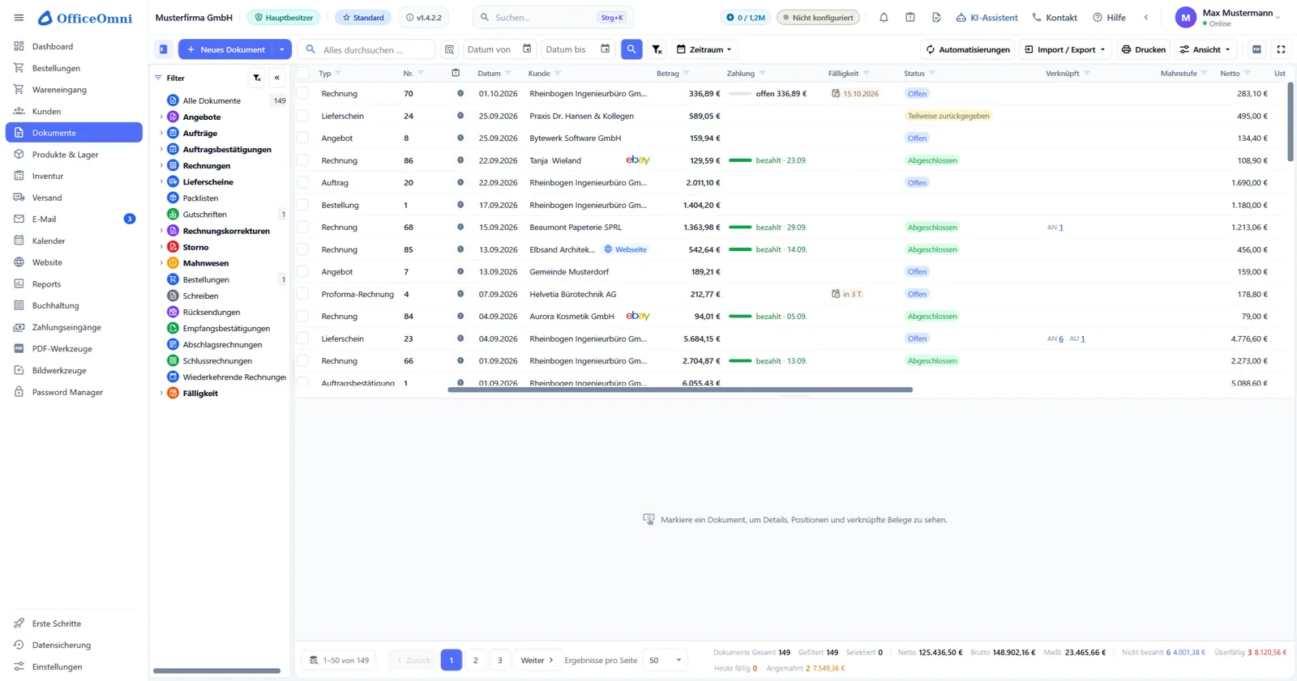The image size is (1297, 681).
Task: Click the layout toggle icon beside Ansicht
Action: [x=1256, y=49]
